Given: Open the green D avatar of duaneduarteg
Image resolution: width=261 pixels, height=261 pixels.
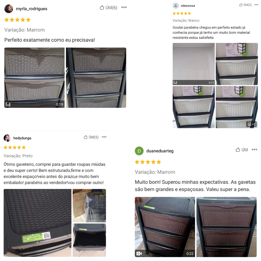Looking at the screenshot, I should tap(139, 151).
